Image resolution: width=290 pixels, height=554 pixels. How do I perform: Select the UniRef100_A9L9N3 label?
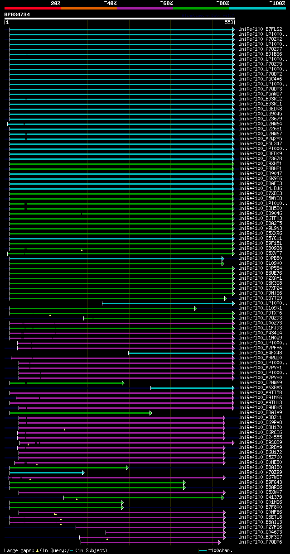point(261,229)
